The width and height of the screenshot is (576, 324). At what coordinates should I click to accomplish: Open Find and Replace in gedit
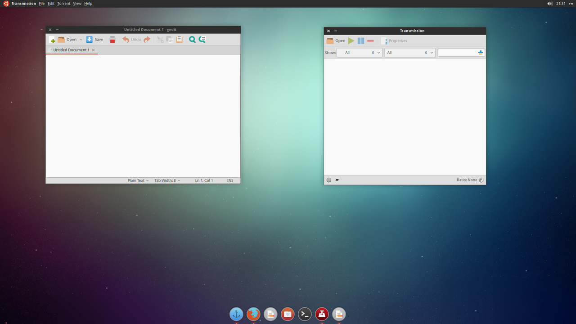[202, 40]
